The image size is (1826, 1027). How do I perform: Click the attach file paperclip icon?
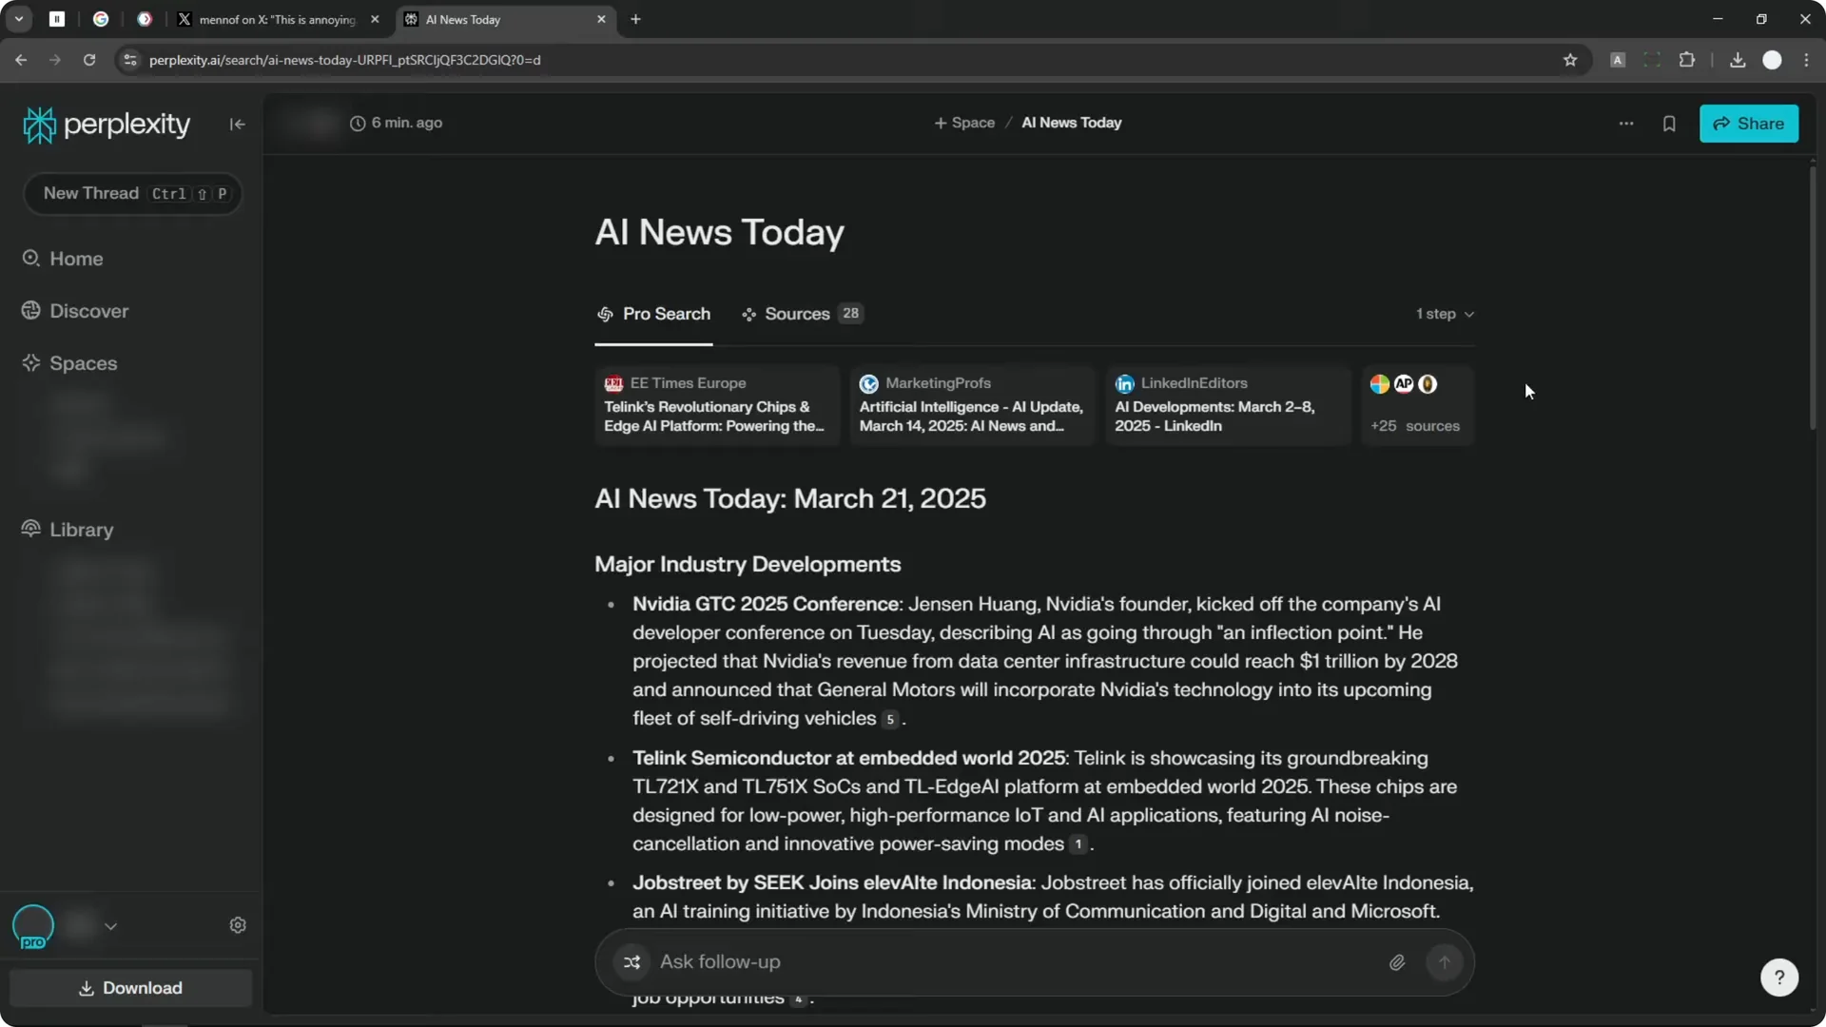[x=1396, y=962]
